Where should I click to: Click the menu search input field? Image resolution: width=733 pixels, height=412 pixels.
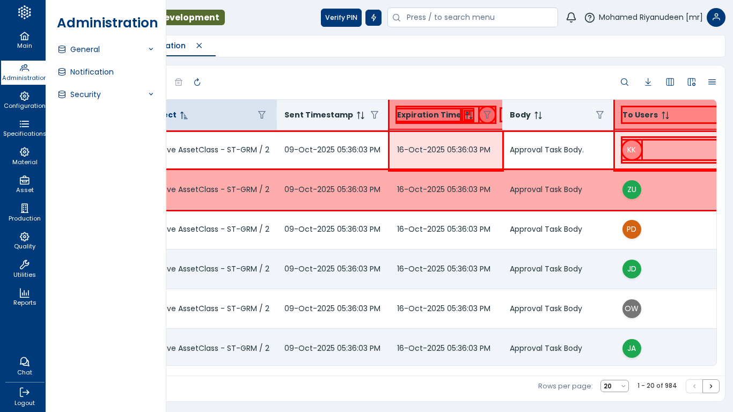478,18
